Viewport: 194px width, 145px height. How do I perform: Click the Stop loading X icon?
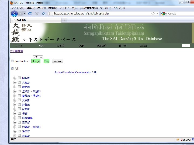[x=37, y=14]
